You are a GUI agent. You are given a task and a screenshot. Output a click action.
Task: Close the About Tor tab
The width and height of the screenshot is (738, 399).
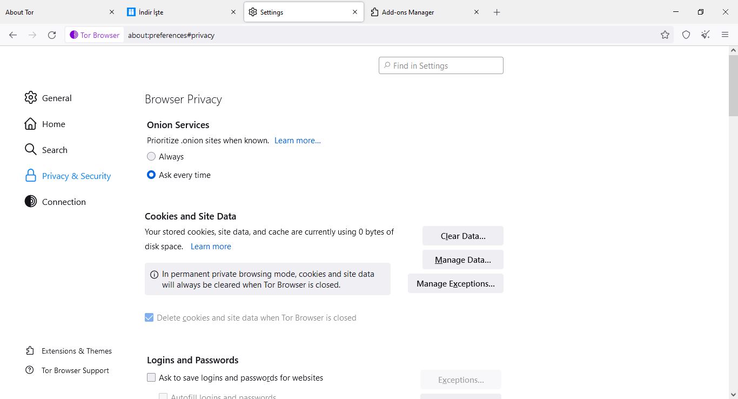click(112, 12)
